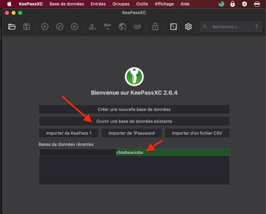266x214 pixels.
Task: Open settings with the gear icon
Action: pos(189,27)
